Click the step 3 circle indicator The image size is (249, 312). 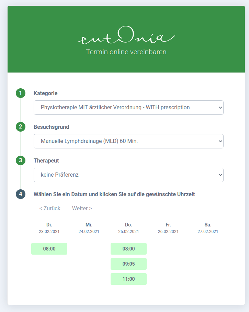pos(21,160)
